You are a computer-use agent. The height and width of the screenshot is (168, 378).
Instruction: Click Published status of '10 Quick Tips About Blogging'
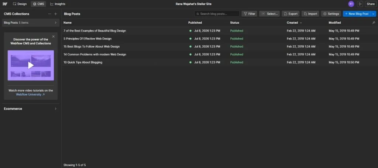(237, 62)
